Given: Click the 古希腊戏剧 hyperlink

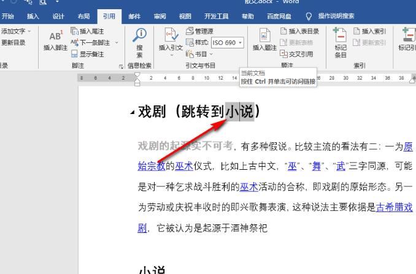Looking at the screenshot, I should [x=395, y=207].
